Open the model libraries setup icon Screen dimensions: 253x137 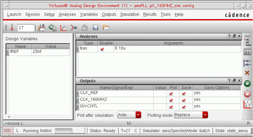point(42,28)
